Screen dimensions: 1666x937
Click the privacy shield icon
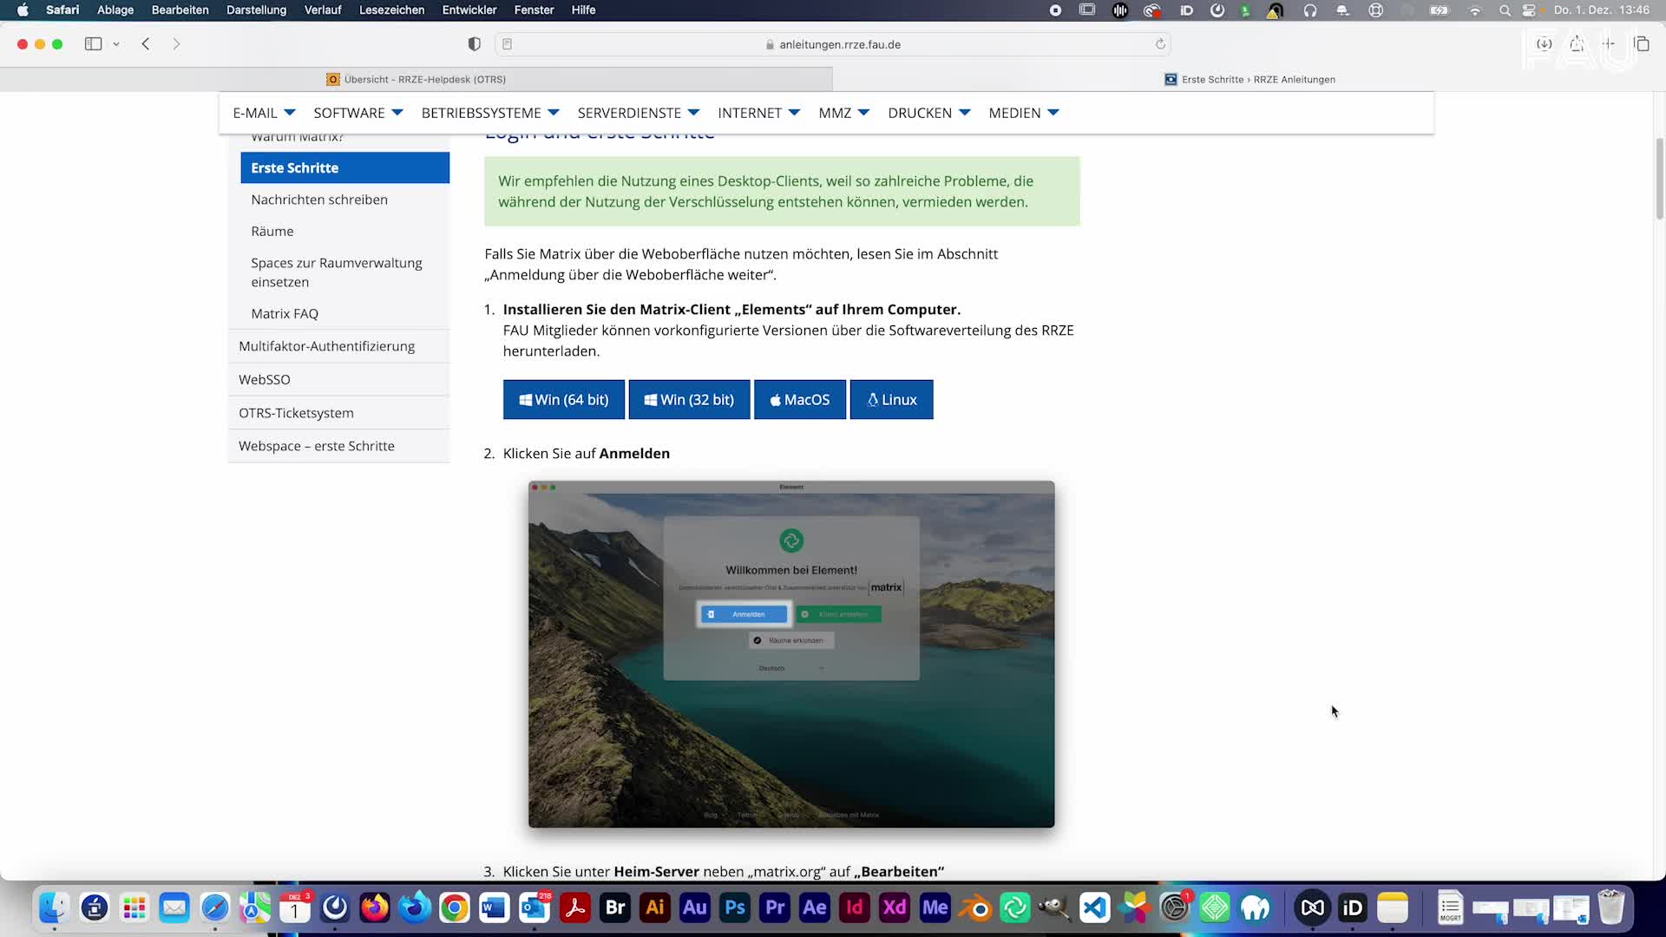click(x=474, y=44)
